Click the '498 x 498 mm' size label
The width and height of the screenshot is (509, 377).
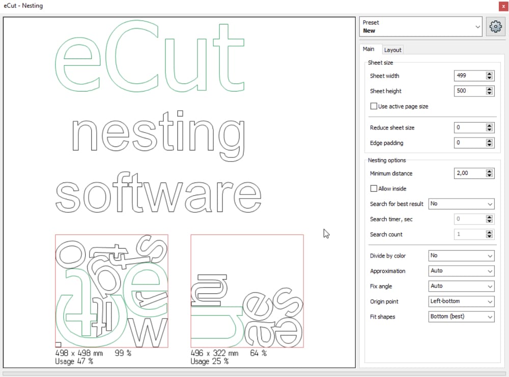click(79, 353)
